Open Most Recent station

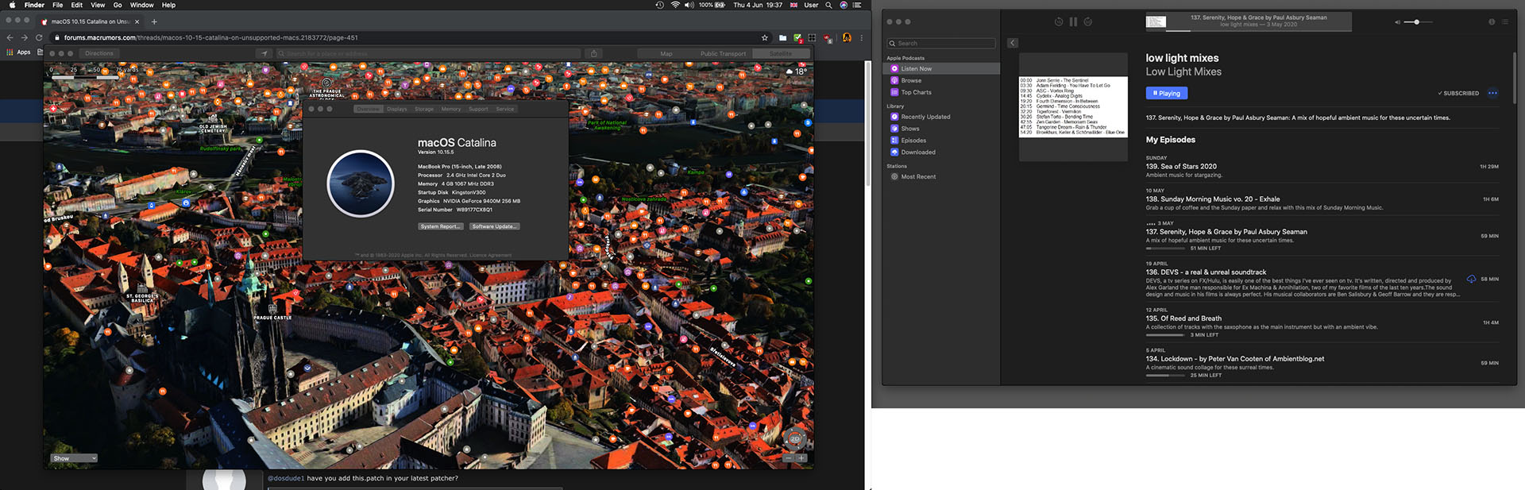pyautogui.click(x=941, y=177)
